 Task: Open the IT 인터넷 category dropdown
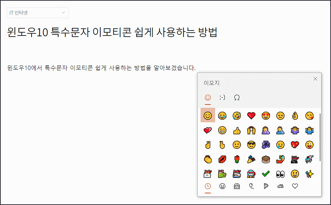tap(37, 13)
